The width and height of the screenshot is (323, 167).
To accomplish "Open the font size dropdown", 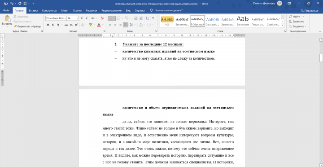I will pyautogui.click(x=77, y=18).
